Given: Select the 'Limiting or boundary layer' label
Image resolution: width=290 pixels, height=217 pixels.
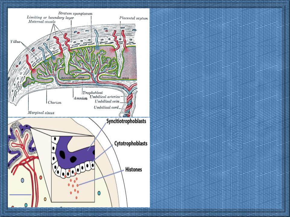Looking at the screenshot, I should (50, 18).
